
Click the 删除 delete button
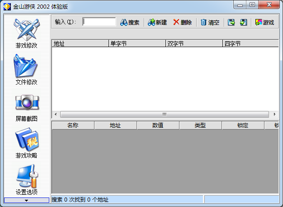click(182, 22)
